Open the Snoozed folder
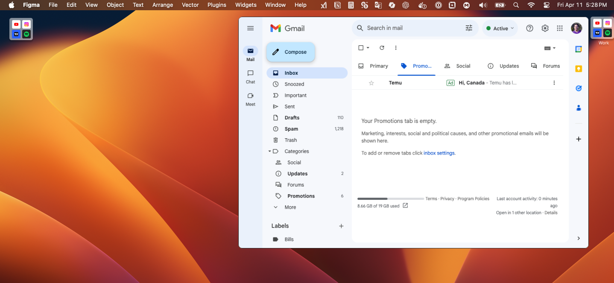The width and height of the screenshot is (614, 283). click(307, 84)
